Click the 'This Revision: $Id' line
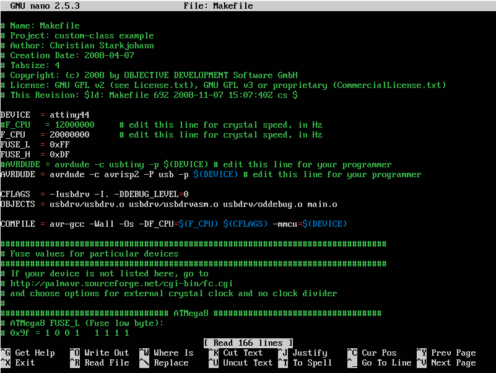This screenshot has width=496, height=373. pyautogui.click(x=149, y=95)
